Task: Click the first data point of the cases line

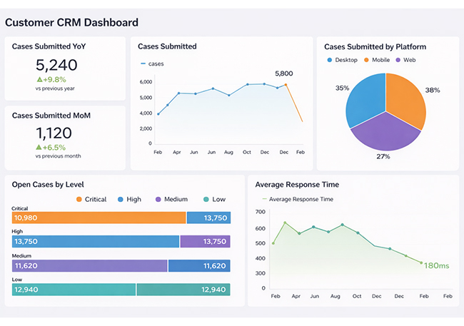Action: pyautogui.click(x=158, y=114)
